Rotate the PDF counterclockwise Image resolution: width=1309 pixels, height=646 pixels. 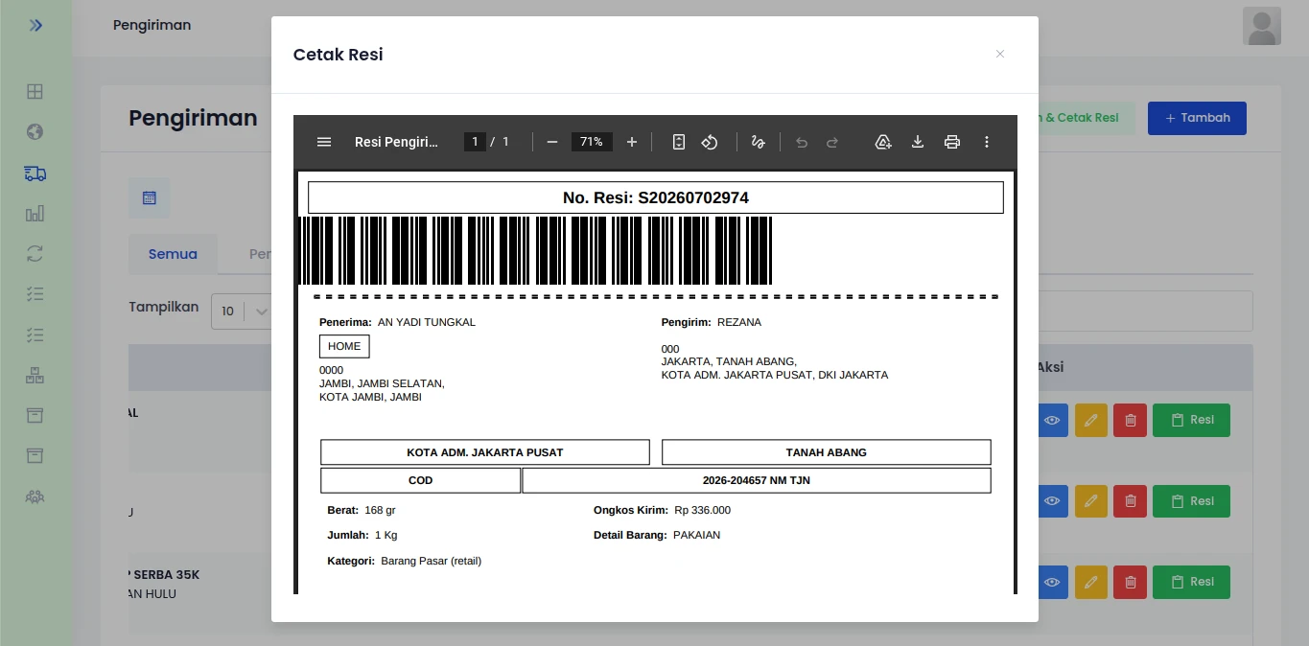point(710,142)
